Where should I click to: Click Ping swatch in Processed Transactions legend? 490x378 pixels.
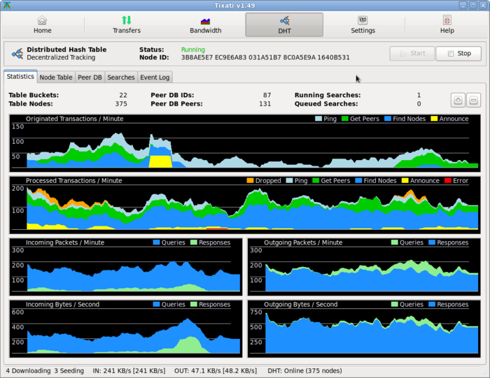pos(289,180)
